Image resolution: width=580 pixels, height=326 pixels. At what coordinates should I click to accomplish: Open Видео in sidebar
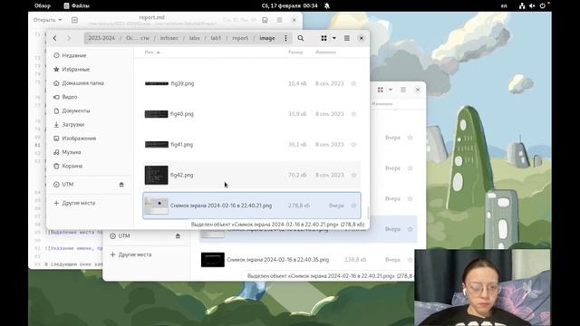click(x=90, y=97)
